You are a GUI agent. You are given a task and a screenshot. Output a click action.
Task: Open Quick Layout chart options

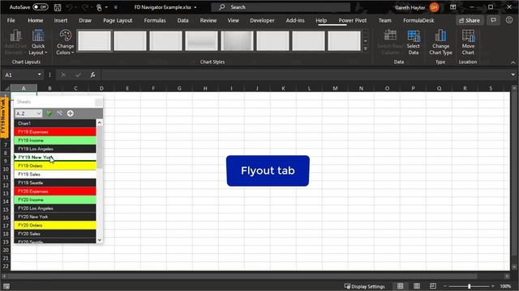pos(38,42)
